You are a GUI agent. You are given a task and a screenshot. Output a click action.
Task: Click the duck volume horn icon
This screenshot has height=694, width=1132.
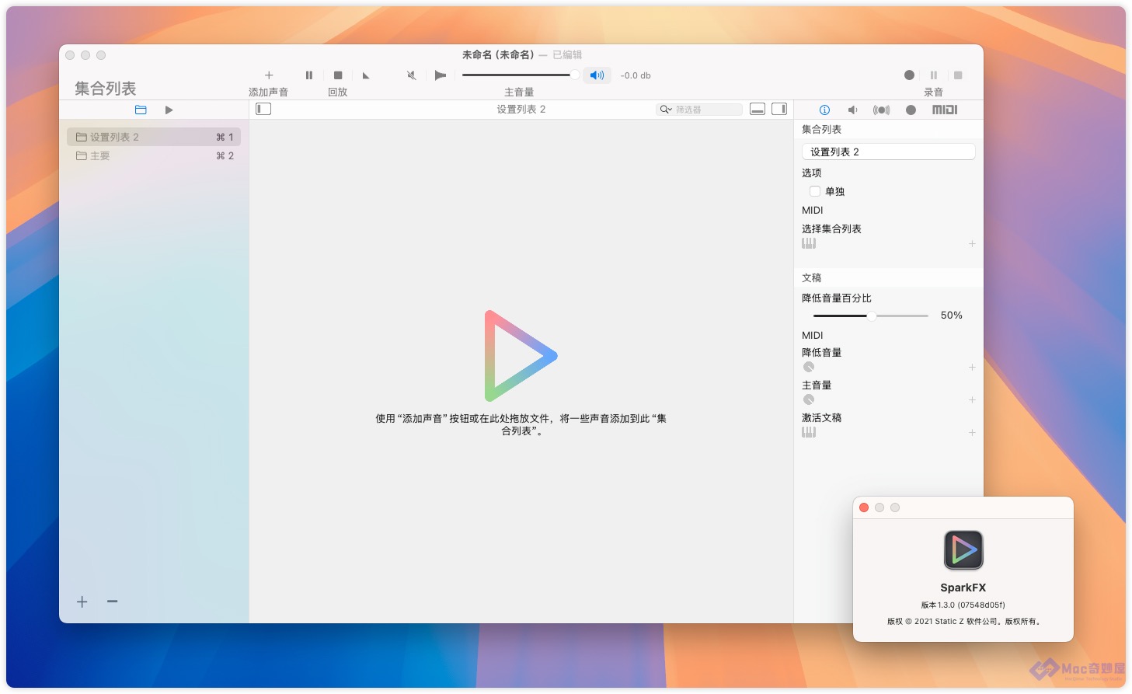click(441, 75)
